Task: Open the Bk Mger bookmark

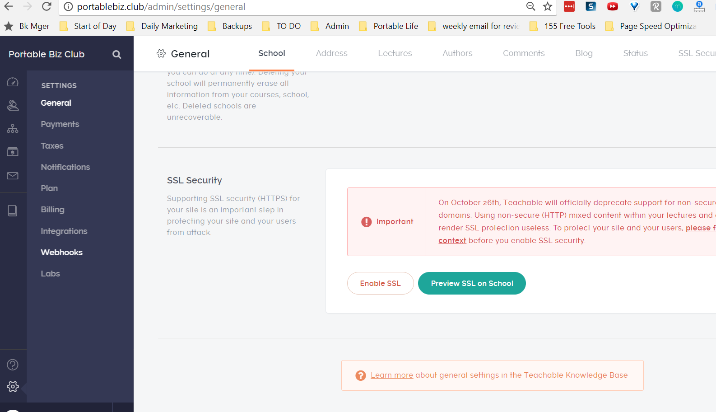Action: point(27,26)
